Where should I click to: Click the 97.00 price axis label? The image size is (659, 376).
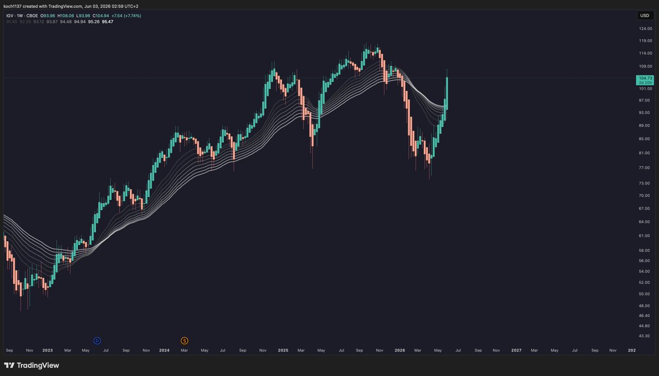coord(644,100)
